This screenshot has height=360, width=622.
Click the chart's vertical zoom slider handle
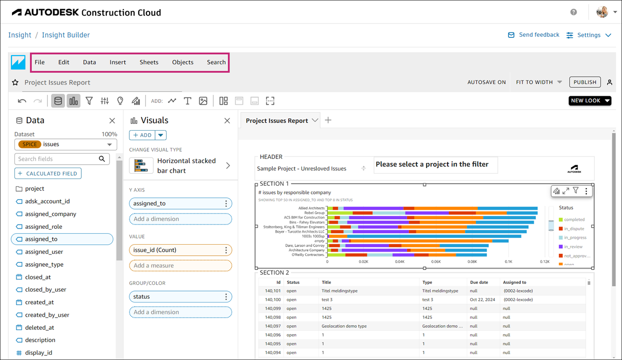[x=551, y=225]
